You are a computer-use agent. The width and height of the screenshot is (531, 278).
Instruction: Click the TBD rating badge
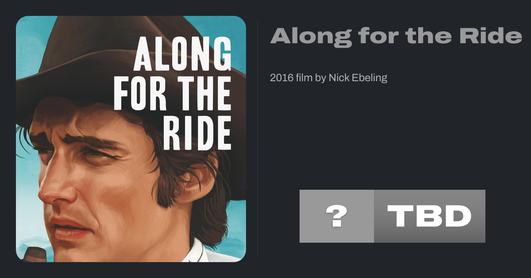[x=429, y=216]
